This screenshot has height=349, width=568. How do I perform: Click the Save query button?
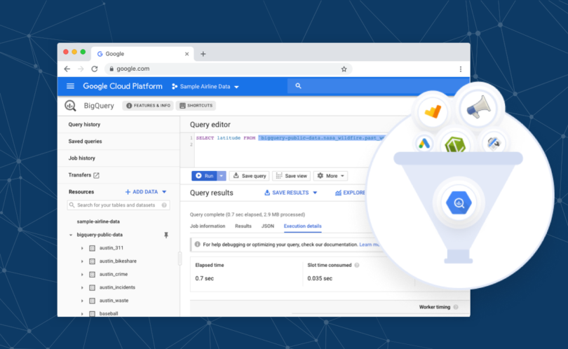(249, 176)
